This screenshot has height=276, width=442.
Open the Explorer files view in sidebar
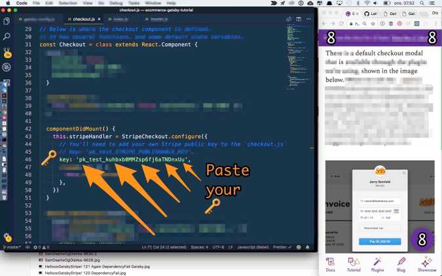(7, 22)
